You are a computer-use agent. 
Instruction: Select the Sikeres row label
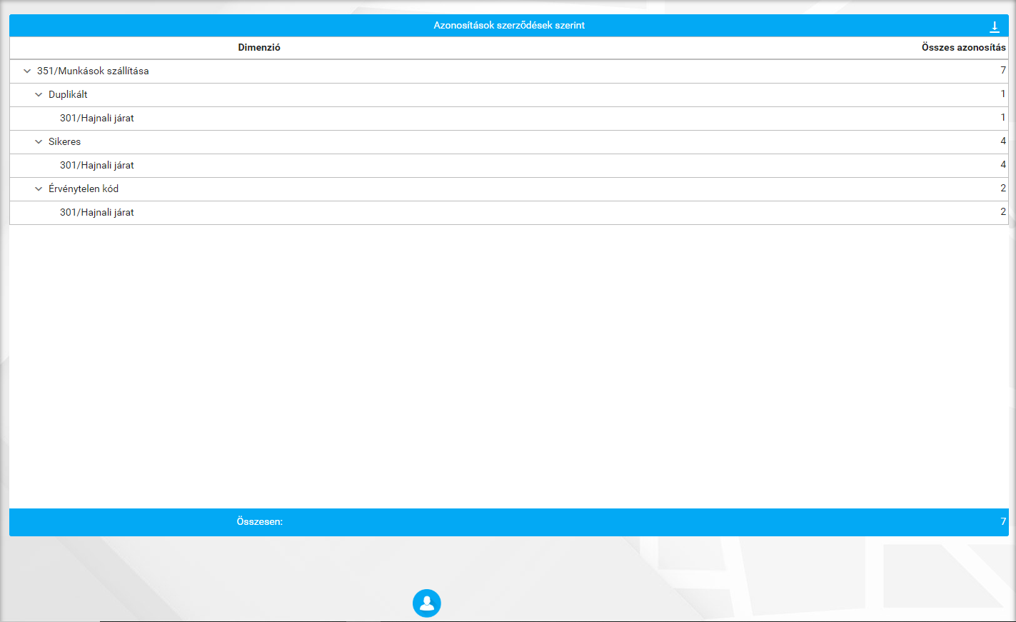64,142
